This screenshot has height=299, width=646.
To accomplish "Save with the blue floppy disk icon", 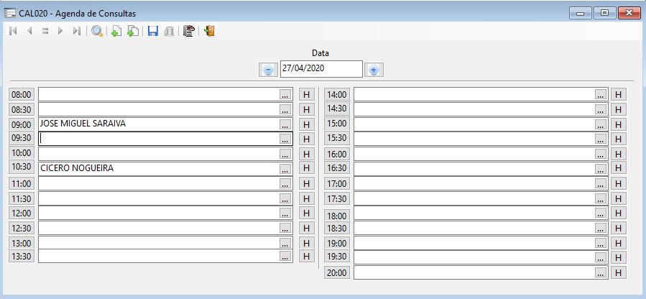I will pos(152,31).
